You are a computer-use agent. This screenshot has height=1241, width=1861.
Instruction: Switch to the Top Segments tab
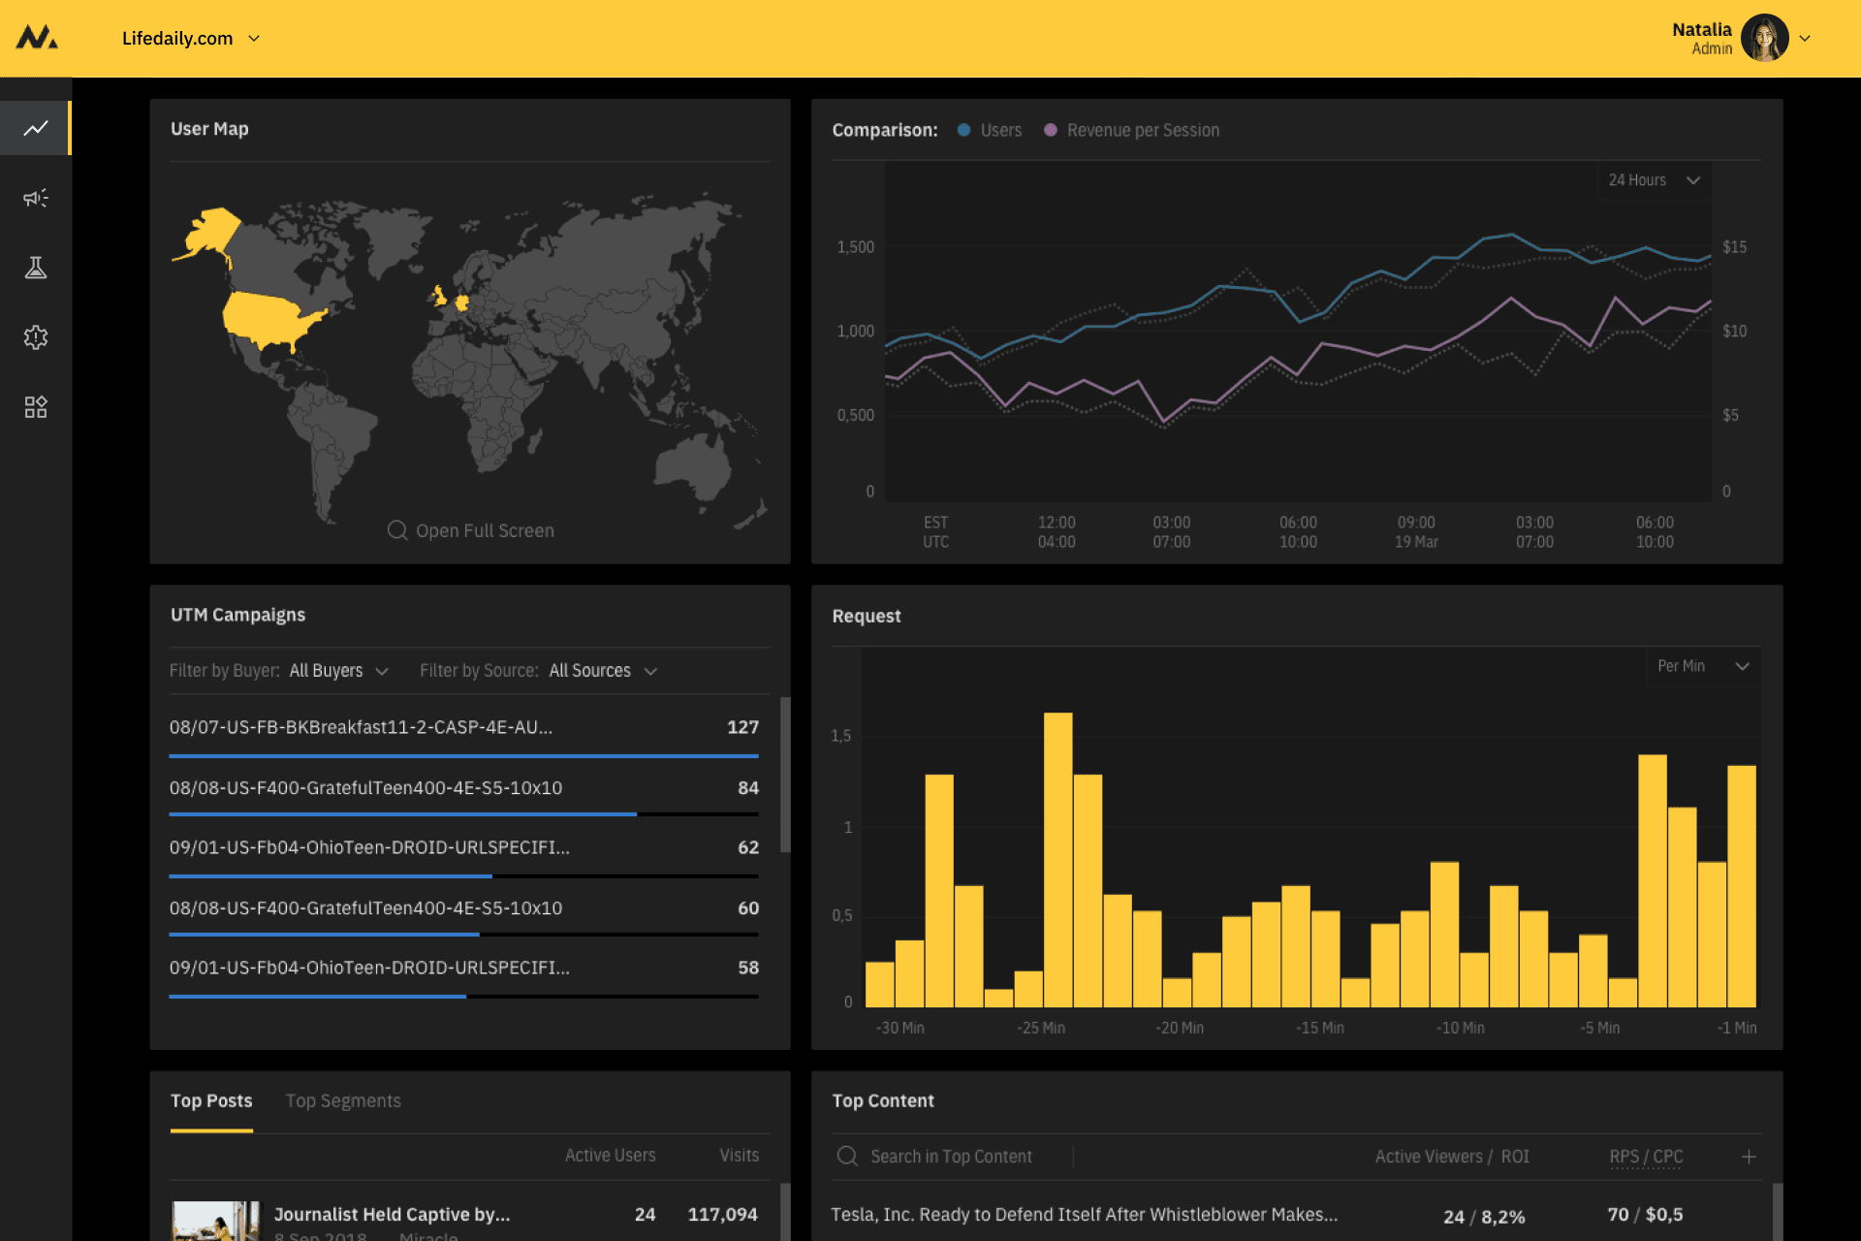click(x=343, y=1101)
